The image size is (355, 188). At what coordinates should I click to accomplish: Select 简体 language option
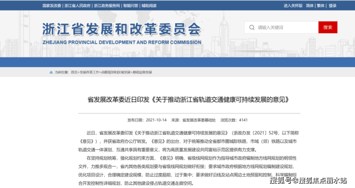[x=309, y=6]
